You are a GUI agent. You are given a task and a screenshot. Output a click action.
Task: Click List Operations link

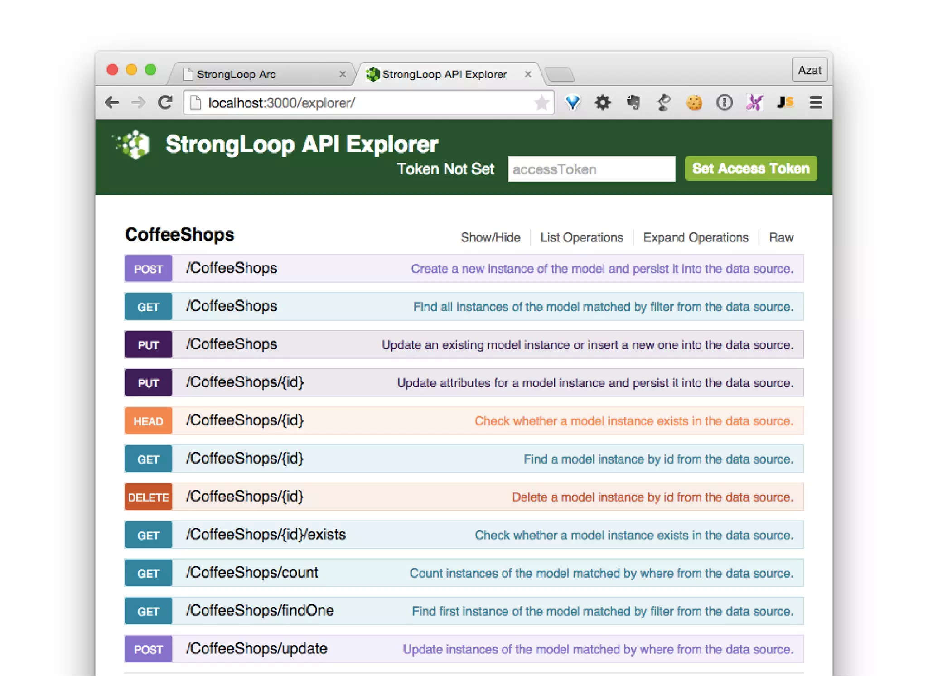pos(581,237)
